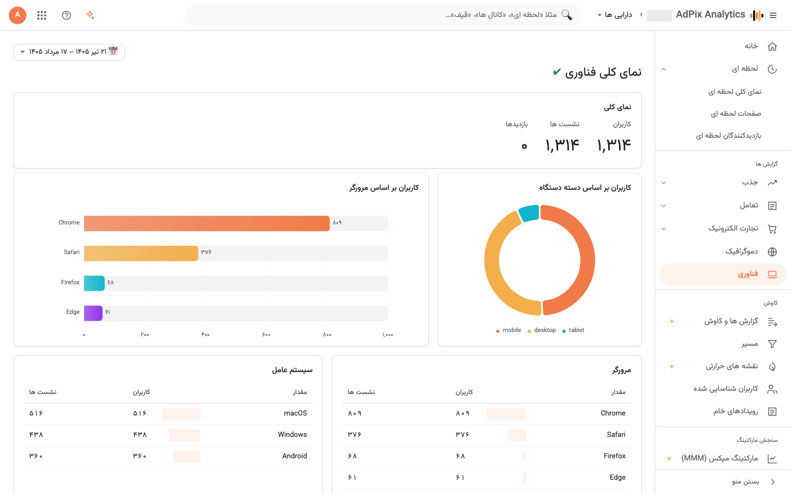The image size is (791, 494).
Task: Click the Safari bar in browser chart
Action: [x=141, y=254]
